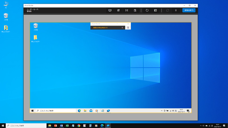Image resolution: width=228 pixels, height=128 pixels.
Task: Select the local desktop Recycle Bin
Action: click(6, 17)
